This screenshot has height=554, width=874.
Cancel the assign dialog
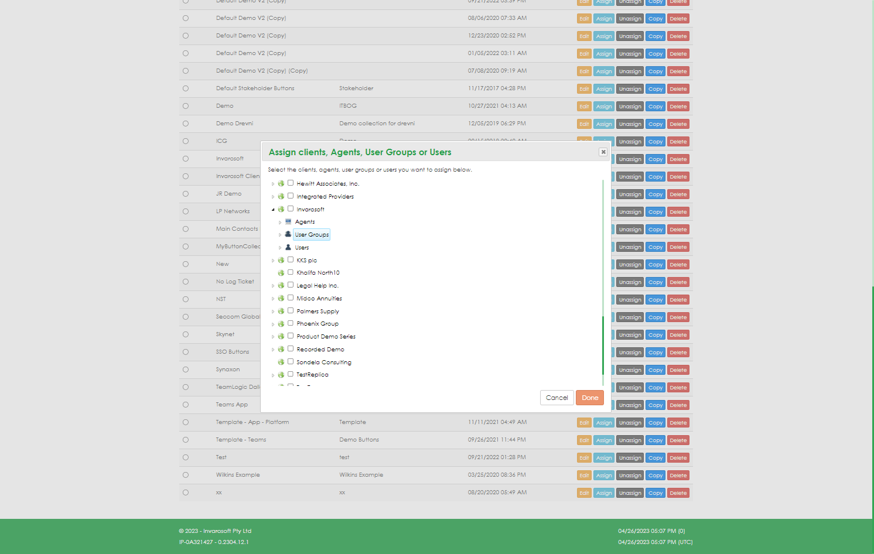[557, 398]
